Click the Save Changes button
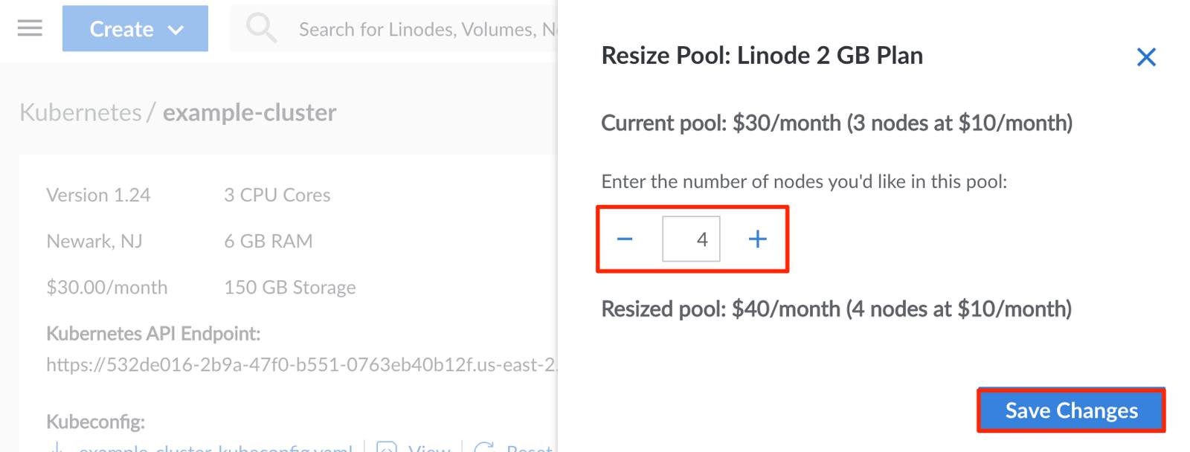The height and width of the screenshot is (452, 1190). 1071,410
